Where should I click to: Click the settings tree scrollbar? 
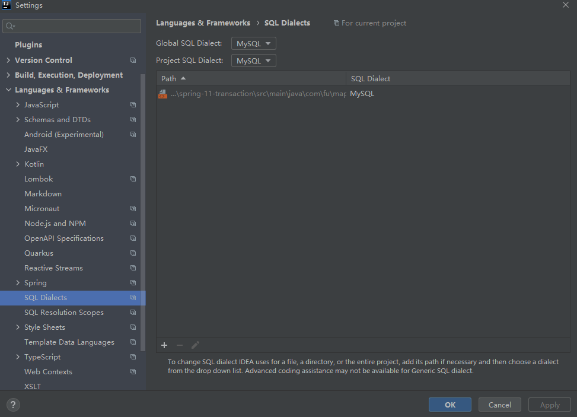(x=143, y=213)
